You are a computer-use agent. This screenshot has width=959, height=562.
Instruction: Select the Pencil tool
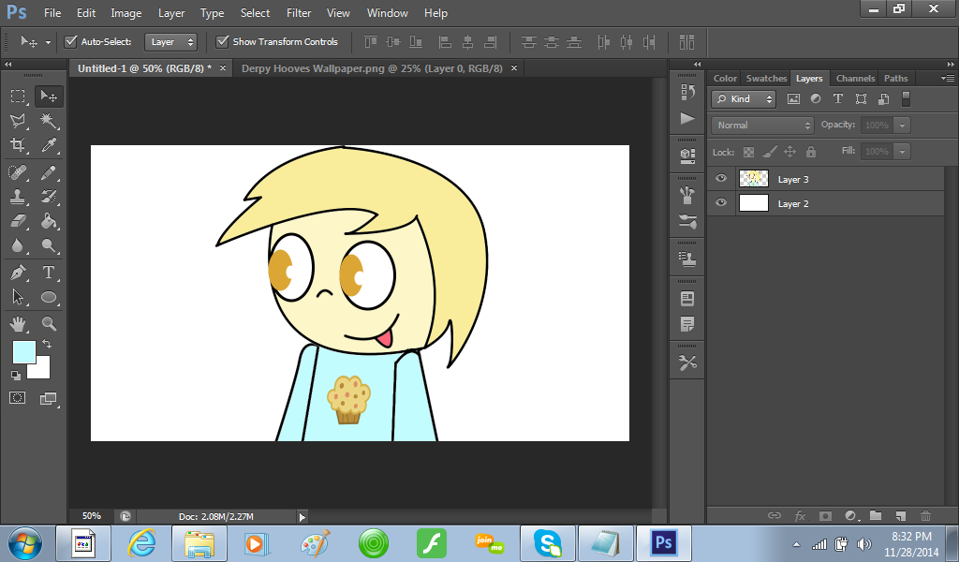[x=49, y=173]
